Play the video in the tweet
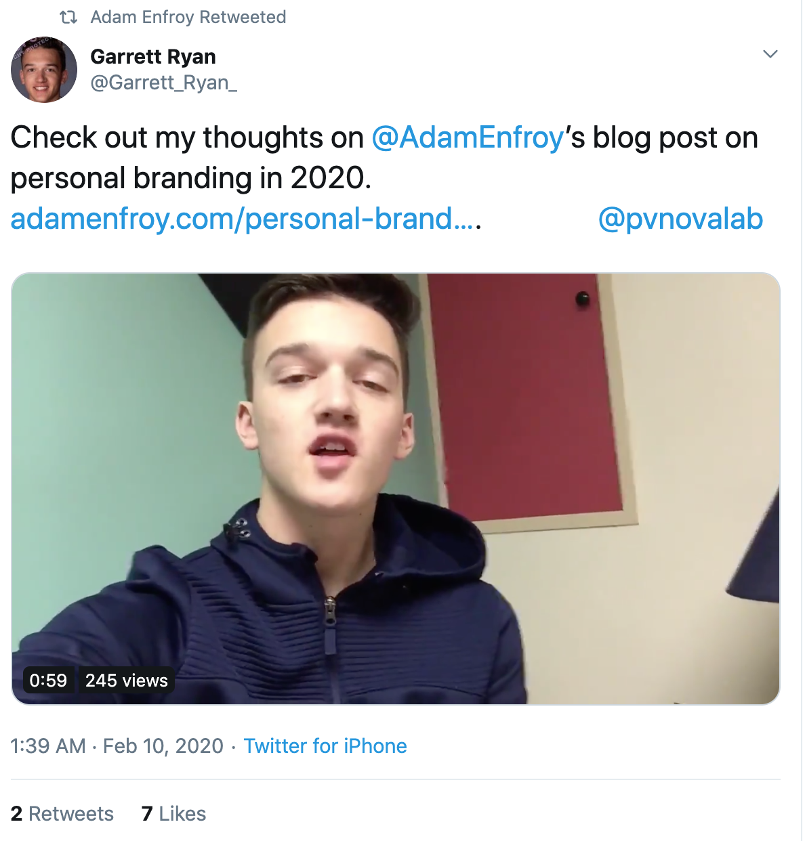The image size is (805, 841). click(396, 488)
